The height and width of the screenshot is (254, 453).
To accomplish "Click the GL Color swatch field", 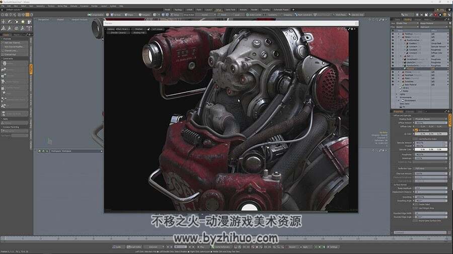I will pyautogui.click(x=431, y=134).
